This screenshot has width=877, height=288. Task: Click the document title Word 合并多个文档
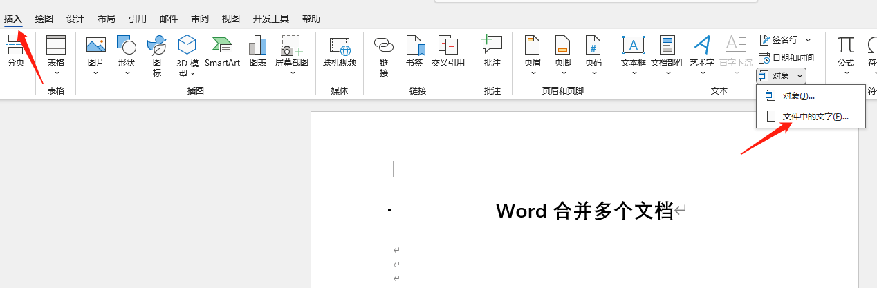584,211
